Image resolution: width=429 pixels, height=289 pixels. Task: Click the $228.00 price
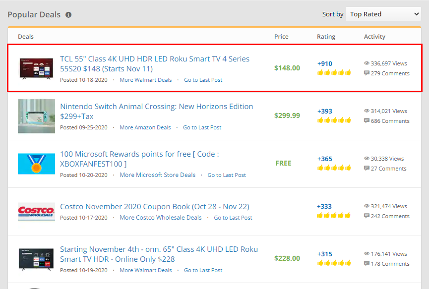[x=287, y=258]
